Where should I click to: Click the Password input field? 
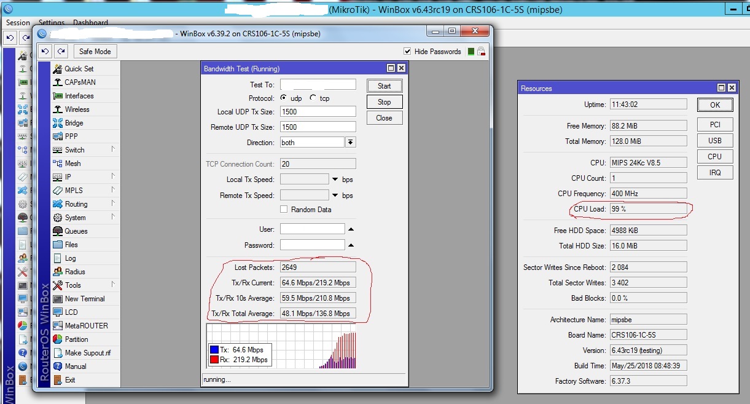313,245
